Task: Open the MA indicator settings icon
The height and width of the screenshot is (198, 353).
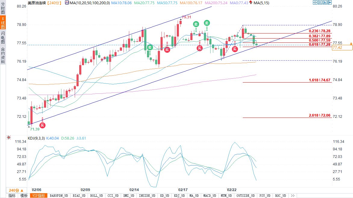Action: [67, 2]
